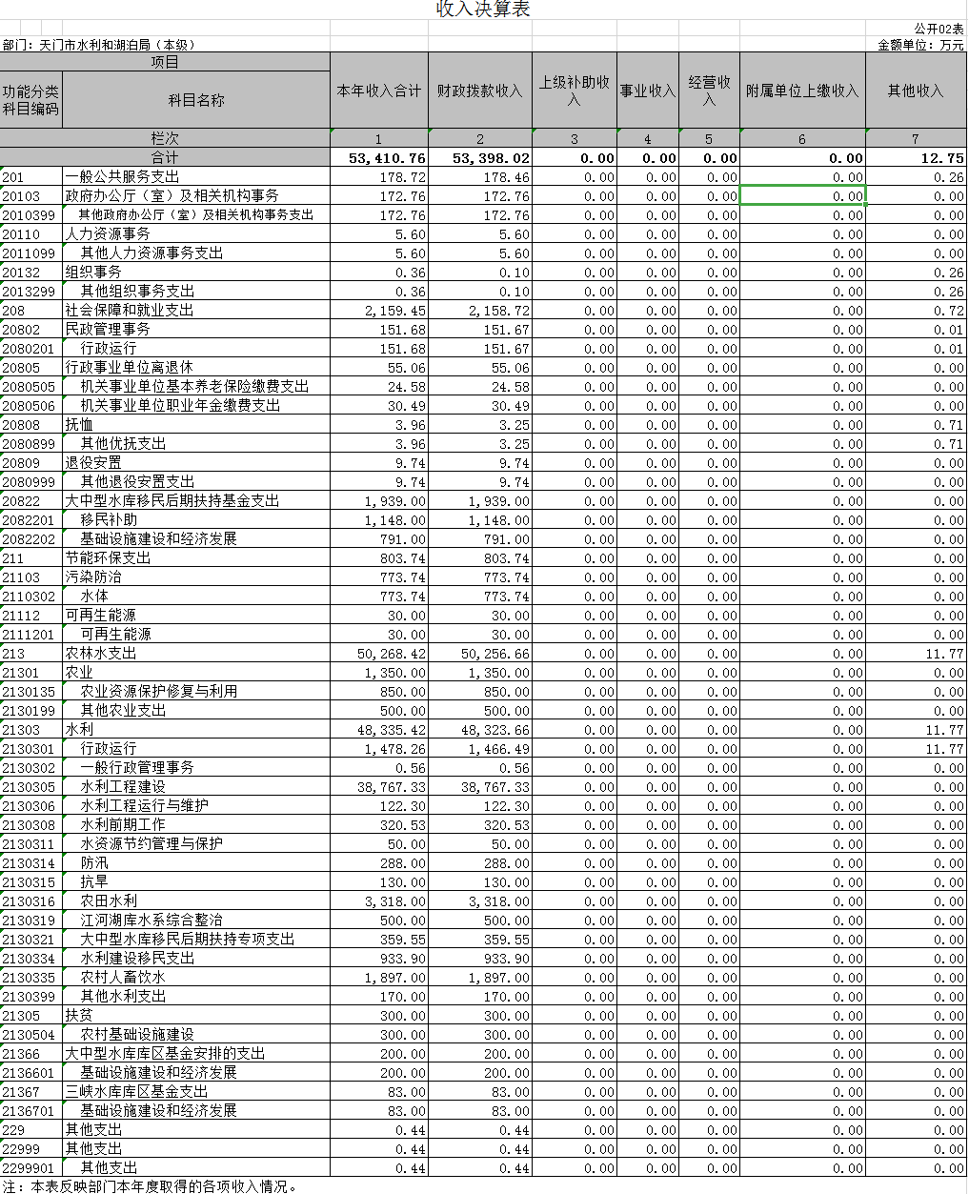This screenshot has width=969, height=1194.
Task: Select the 本年收入合计 column header
Action: 378,91
